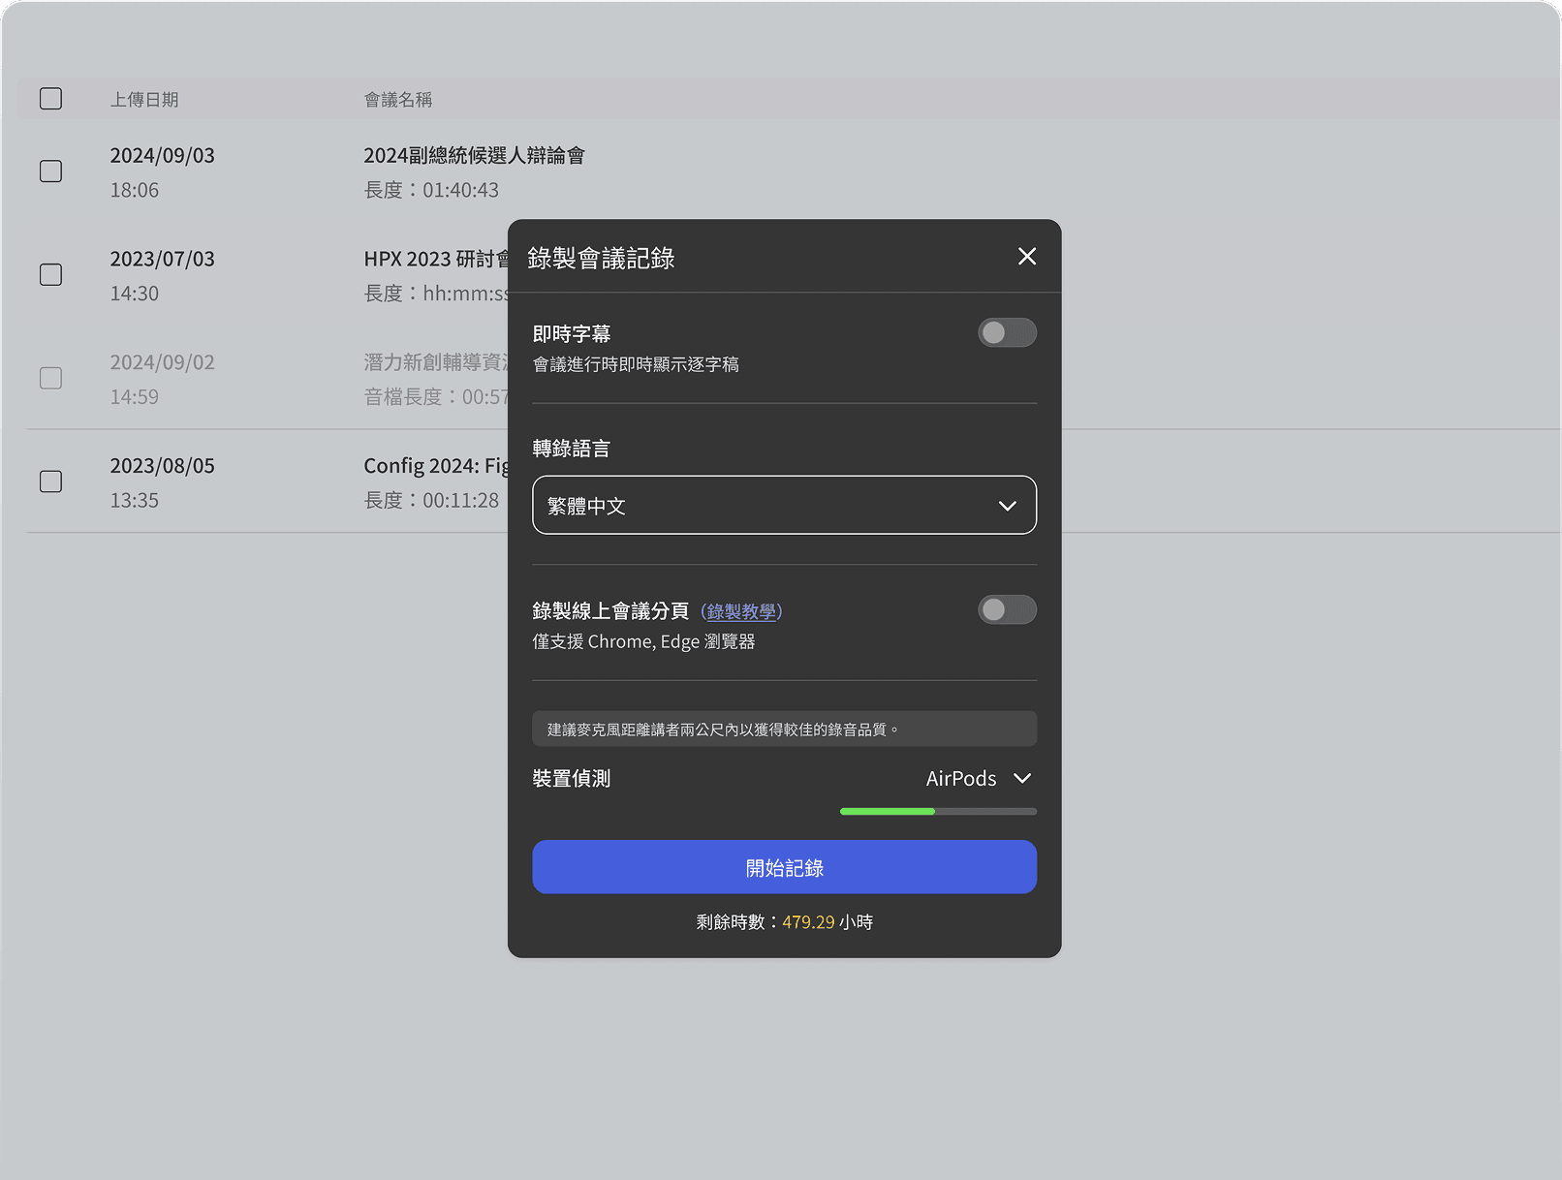Click the chevron arrow next to AirPods
Image resolution: width=1562 pixels, height=1180 pixels.
coord(1022,779)
